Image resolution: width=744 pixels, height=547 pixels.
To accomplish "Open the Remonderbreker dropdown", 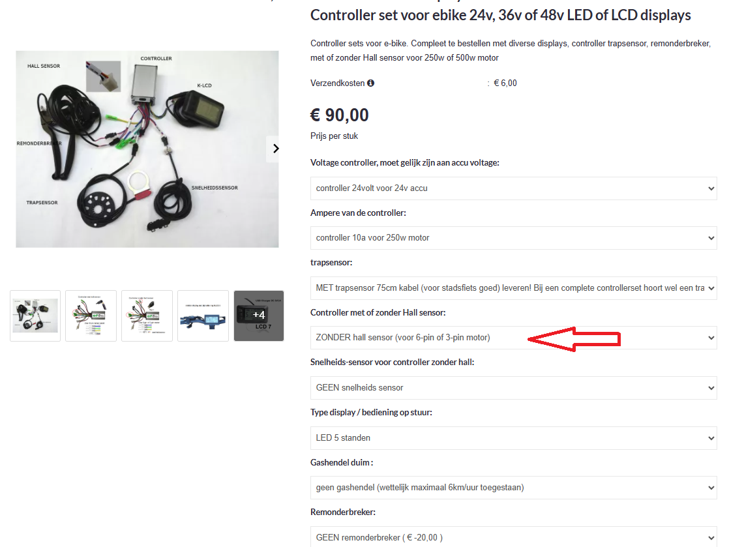I will pos(513,537).
